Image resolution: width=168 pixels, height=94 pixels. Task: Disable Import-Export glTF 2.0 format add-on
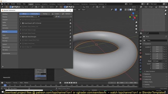[x=23, y=23]
